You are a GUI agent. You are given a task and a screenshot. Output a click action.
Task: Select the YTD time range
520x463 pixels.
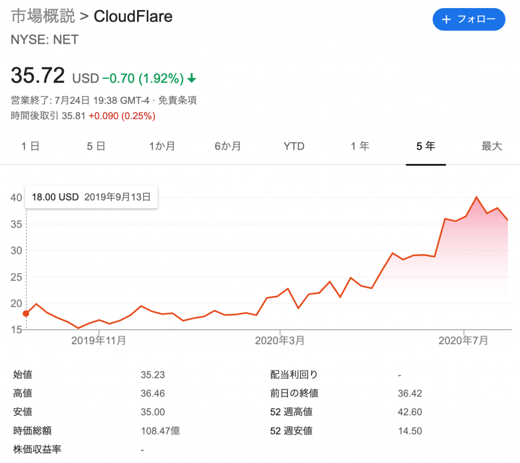(294, 146)
